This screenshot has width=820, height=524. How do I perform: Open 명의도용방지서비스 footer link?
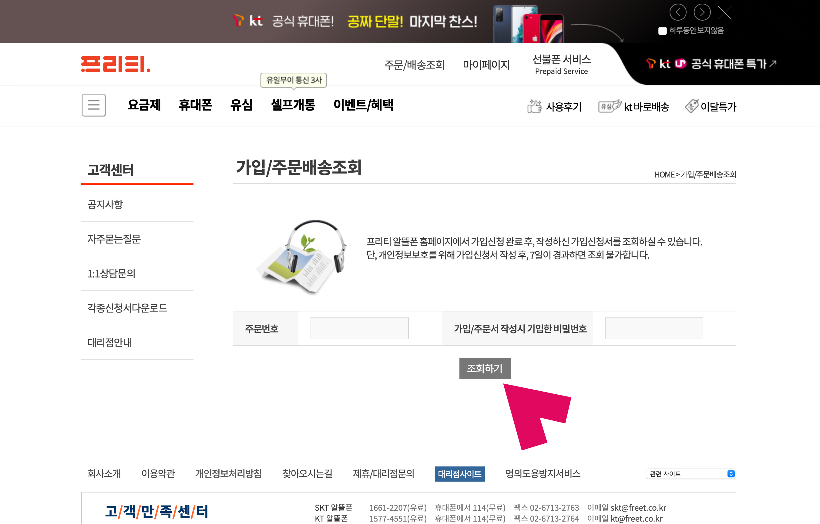click(543, 474)
